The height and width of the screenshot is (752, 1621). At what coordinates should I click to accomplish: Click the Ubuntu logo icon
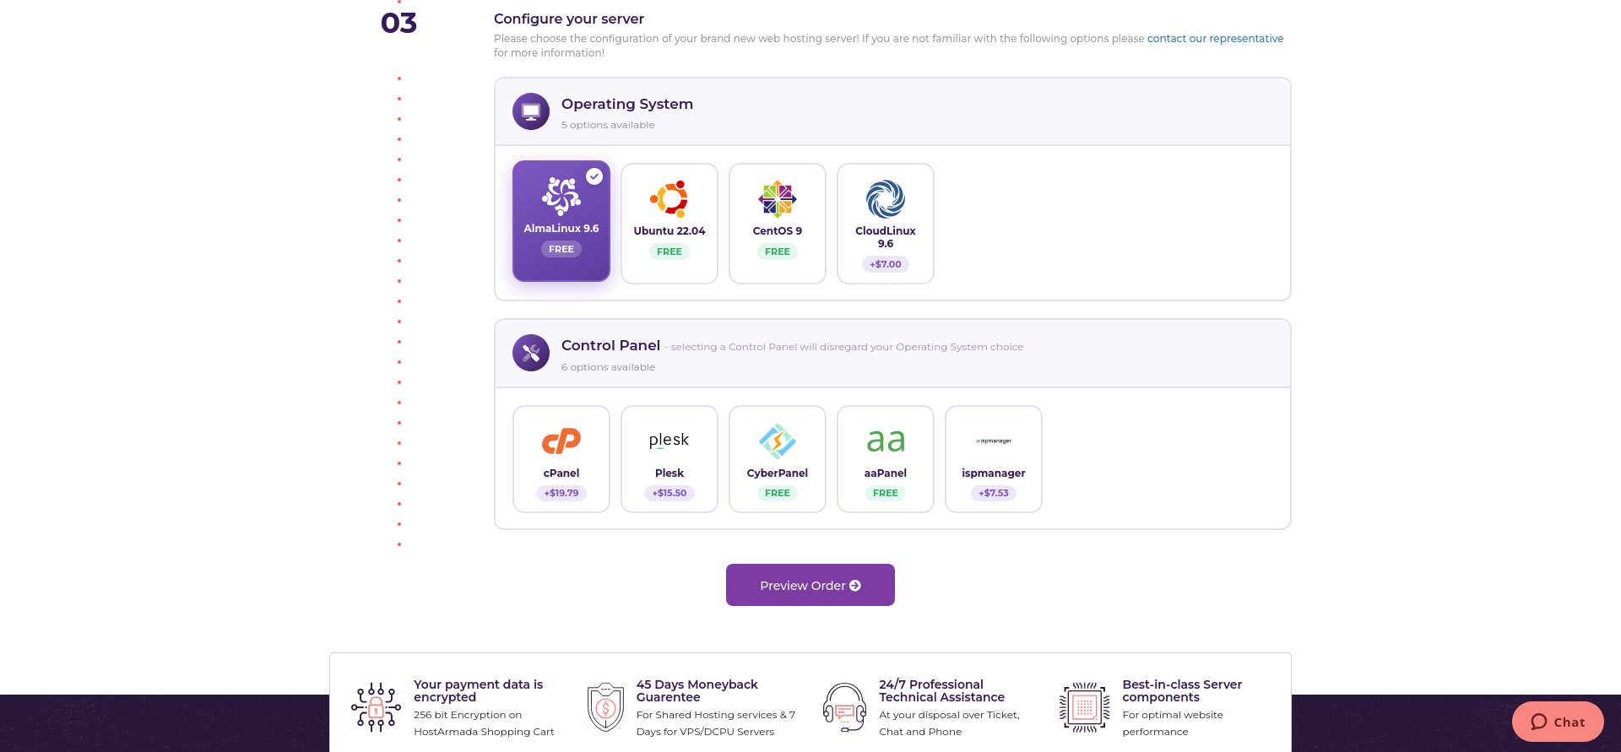pos(670,199)
